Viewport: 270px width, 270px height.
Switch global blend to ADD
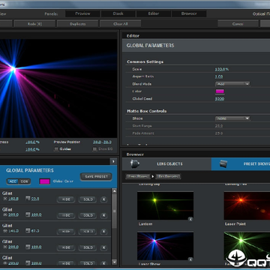pyautogui.click(x=13, y=181)
